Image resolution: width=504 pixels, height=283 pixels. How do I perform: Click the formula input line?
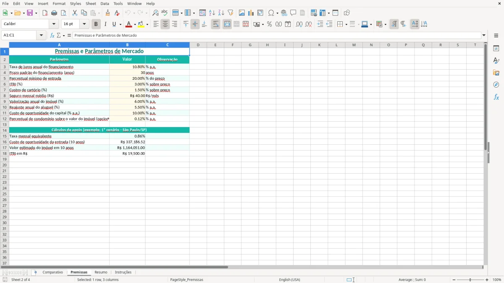click(x=277, y=36)
